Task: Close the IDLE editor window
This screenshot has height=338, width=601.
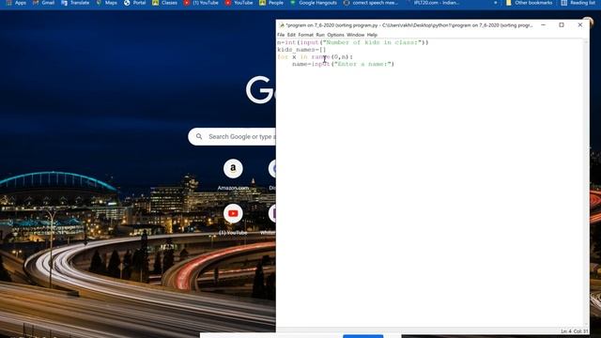Action: coord(580,25)
